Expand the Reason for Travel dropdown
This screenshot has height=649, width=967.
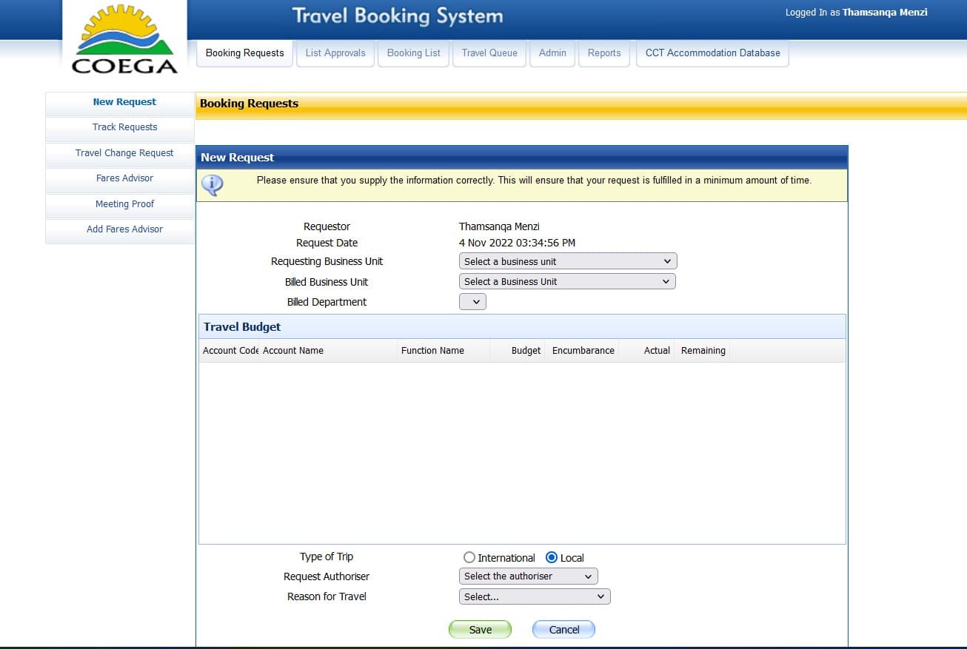click(535, 596)
